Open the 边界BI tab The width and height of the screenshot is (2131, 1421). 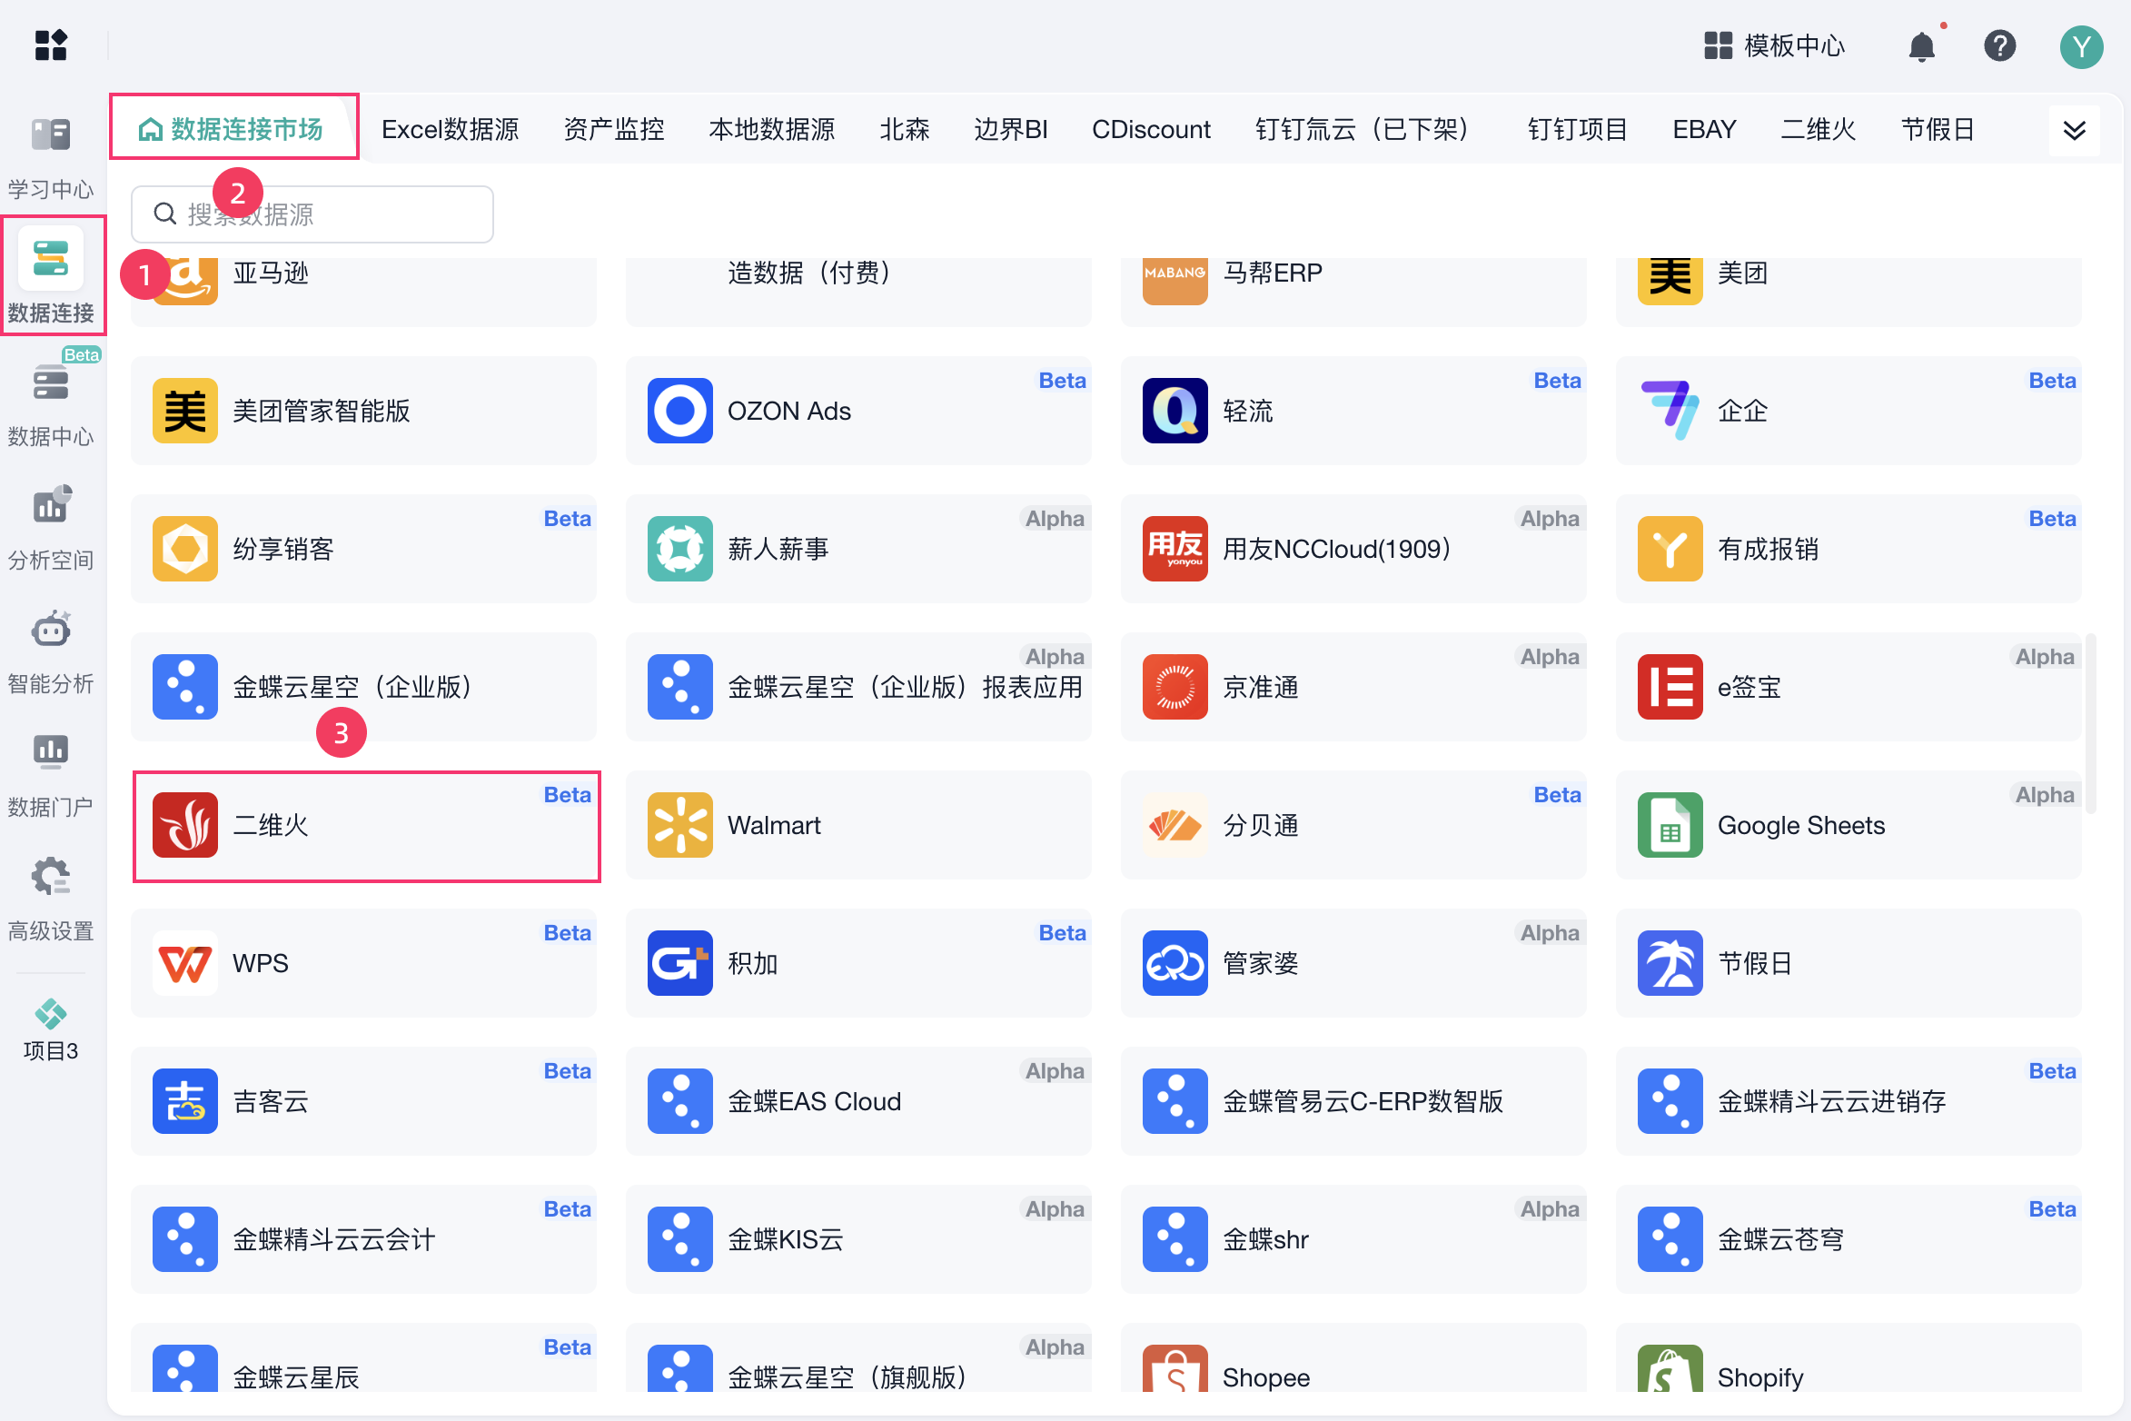point(1011,129)
